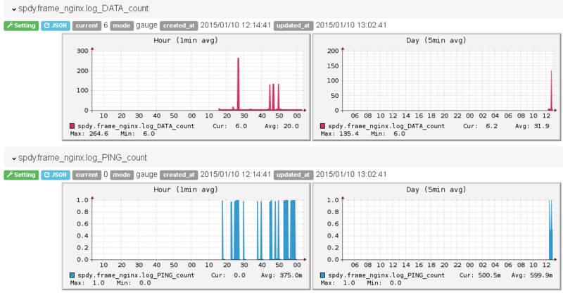Screen dimensions: 563x293
Task: Click the spdy.frame_nginx.log_PING_count heading title
Action: click(82, 158)
